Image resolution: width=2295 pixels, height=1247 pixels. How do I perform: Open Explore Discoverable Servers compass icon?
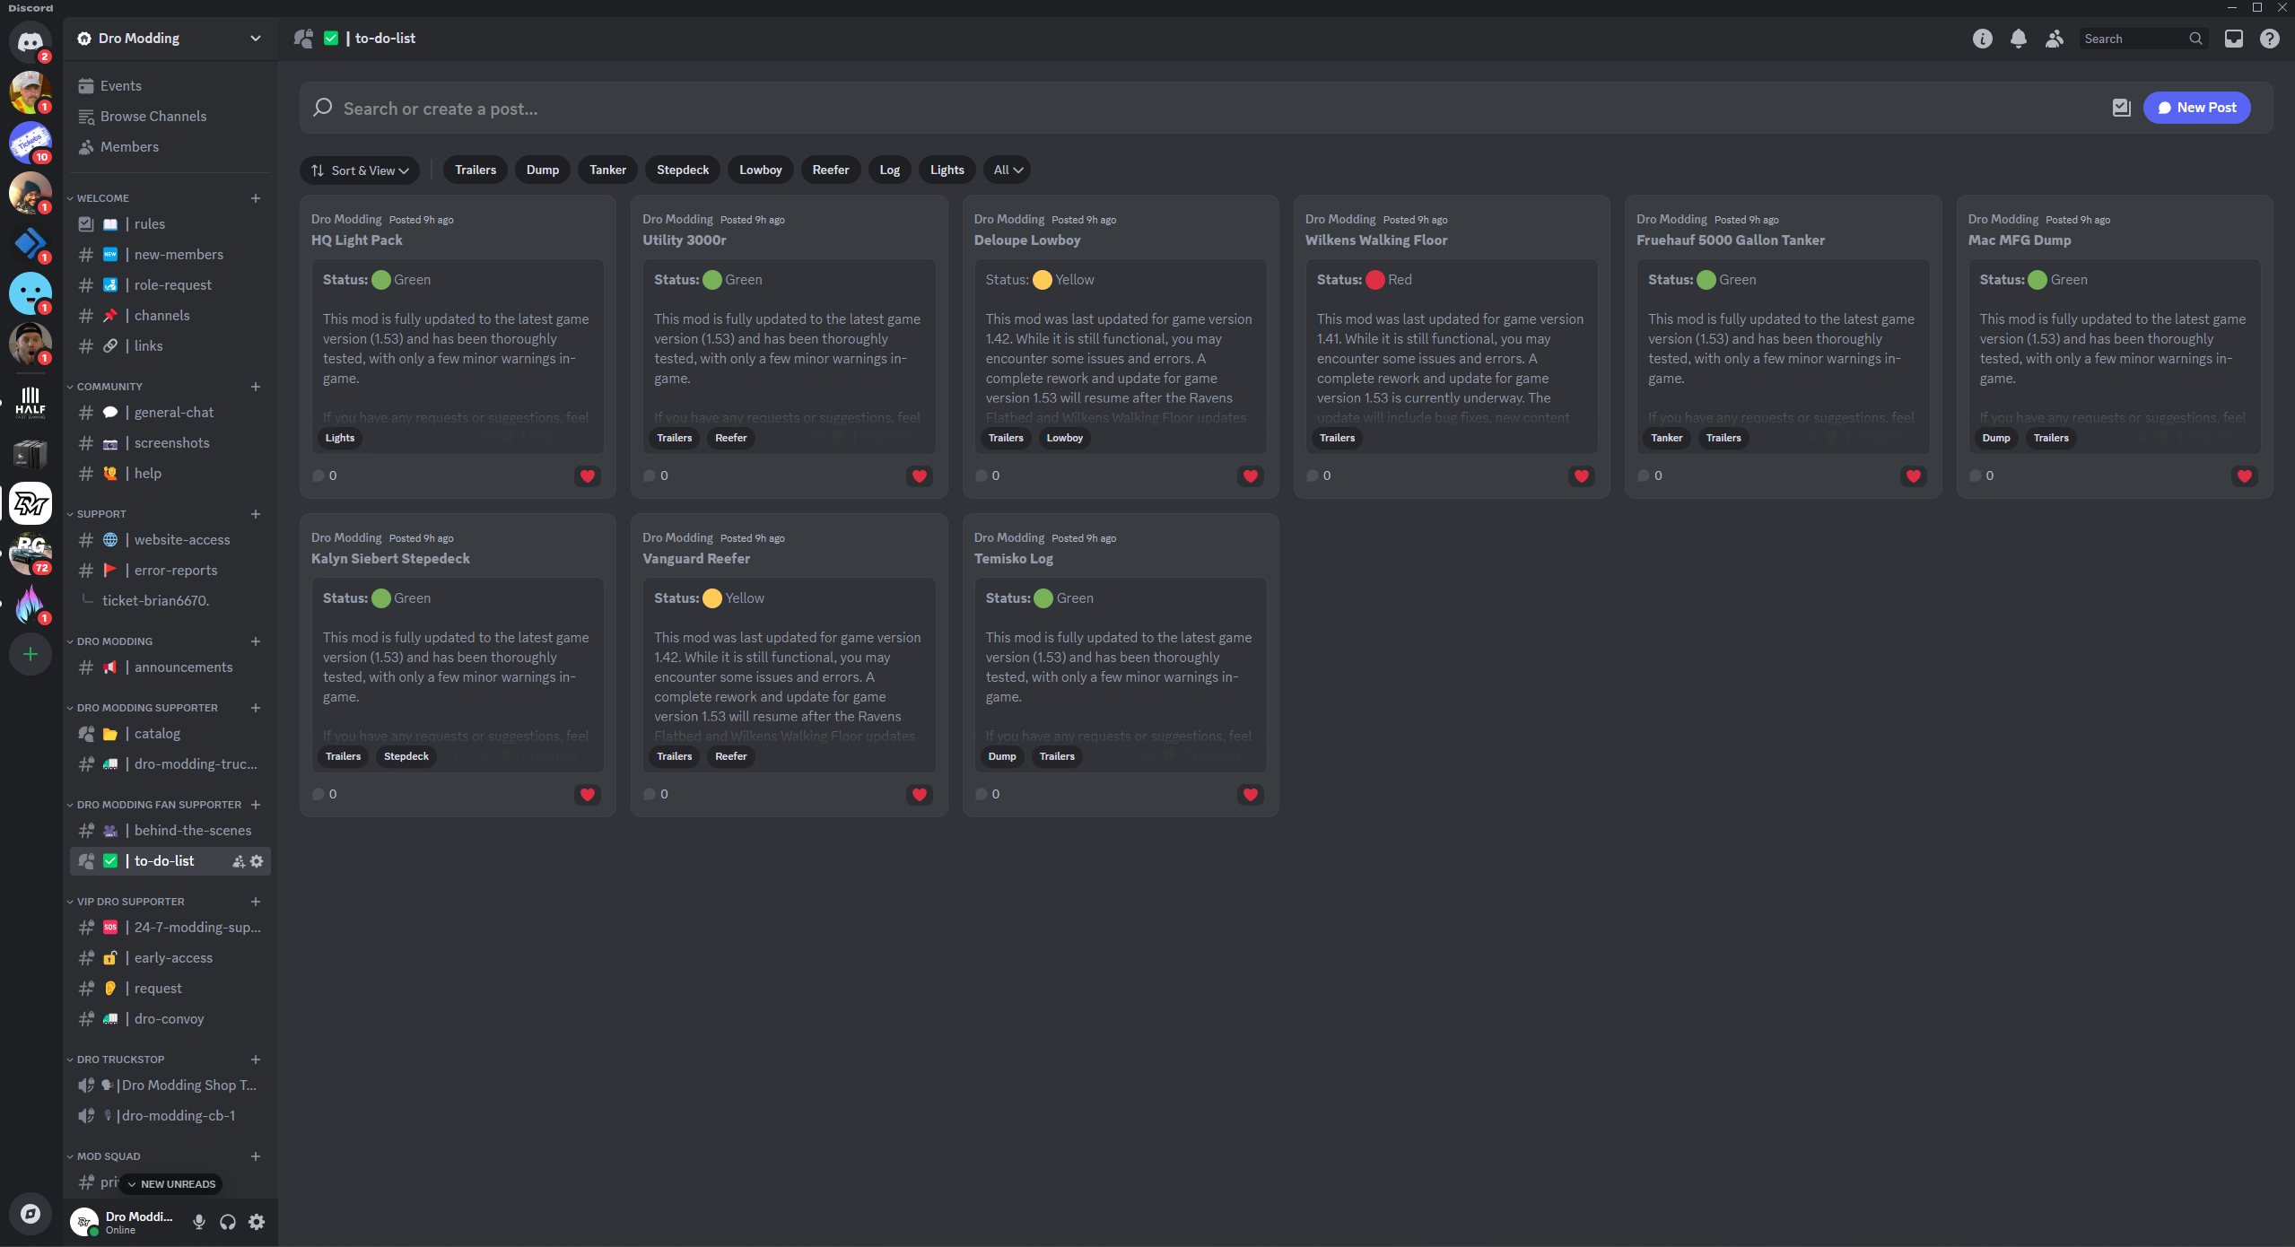pos(31,1214)
